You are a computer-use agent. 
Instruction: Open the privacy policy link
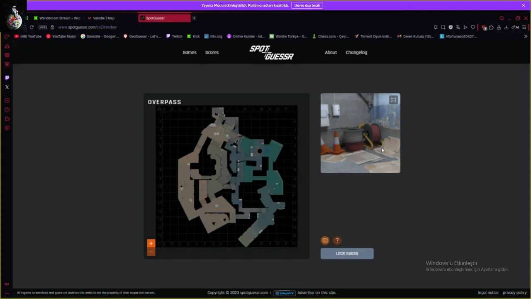515,293
